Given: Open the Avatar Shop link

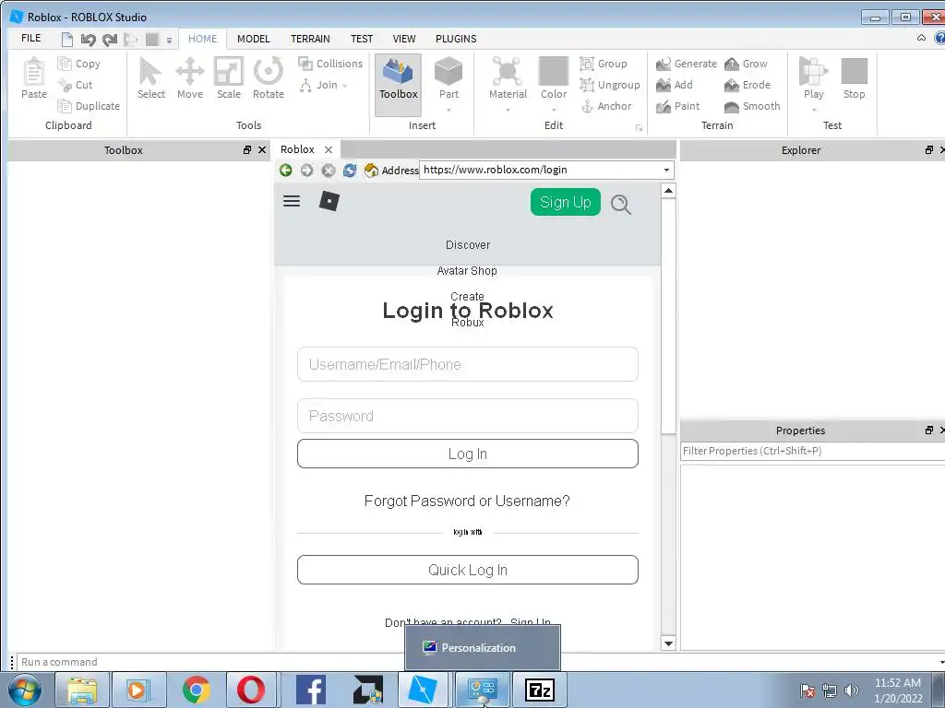Looking at the screenshot, I should 467,271.
